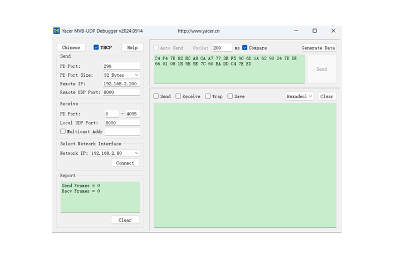Open the Hexadecimal display format dropdown
Viewport: 401px width, 259px height.
click(x=300, y=96)
